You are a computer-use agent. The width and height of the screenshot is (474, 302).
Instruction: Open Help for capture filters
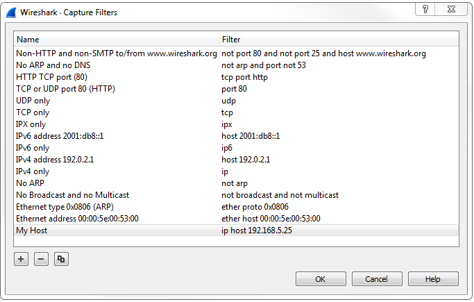pyautogui.click(x=433, y=278)
